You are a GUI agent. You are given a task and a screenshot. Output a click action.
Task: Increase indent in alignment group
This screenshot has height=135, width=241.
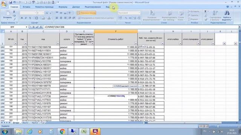pos(74,18)
